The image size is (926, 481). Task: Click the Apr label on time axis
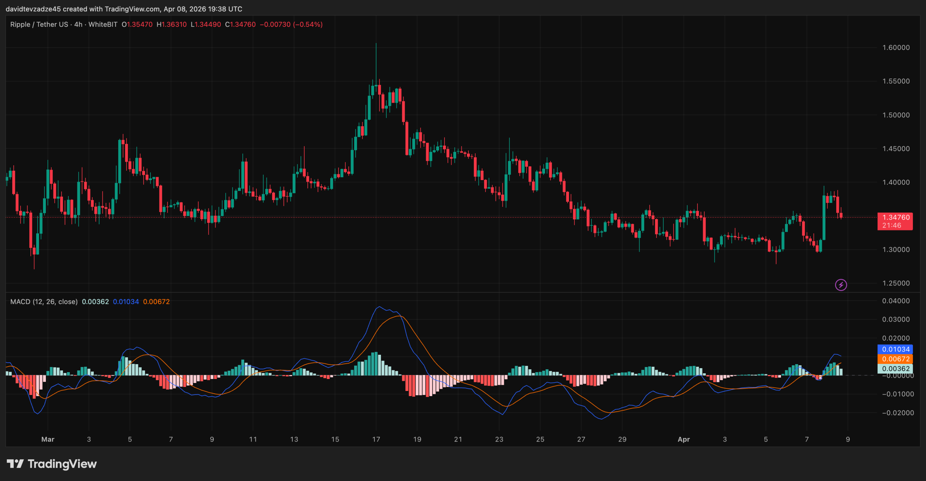(x=683, y=439)
